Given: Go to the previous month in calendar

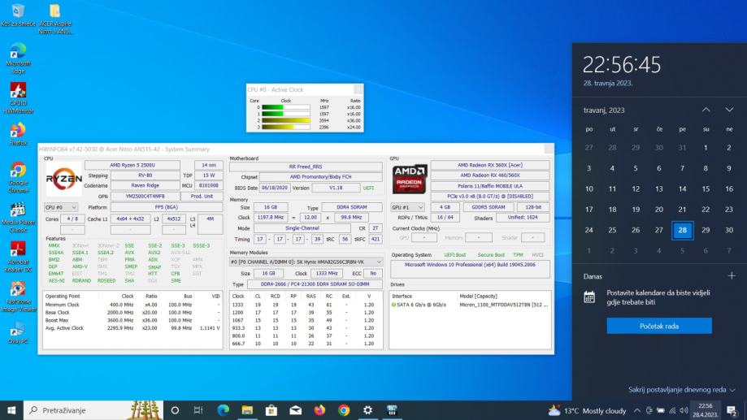Looking at the screenshot, I should pyautogui.click(x=706, y=110).
